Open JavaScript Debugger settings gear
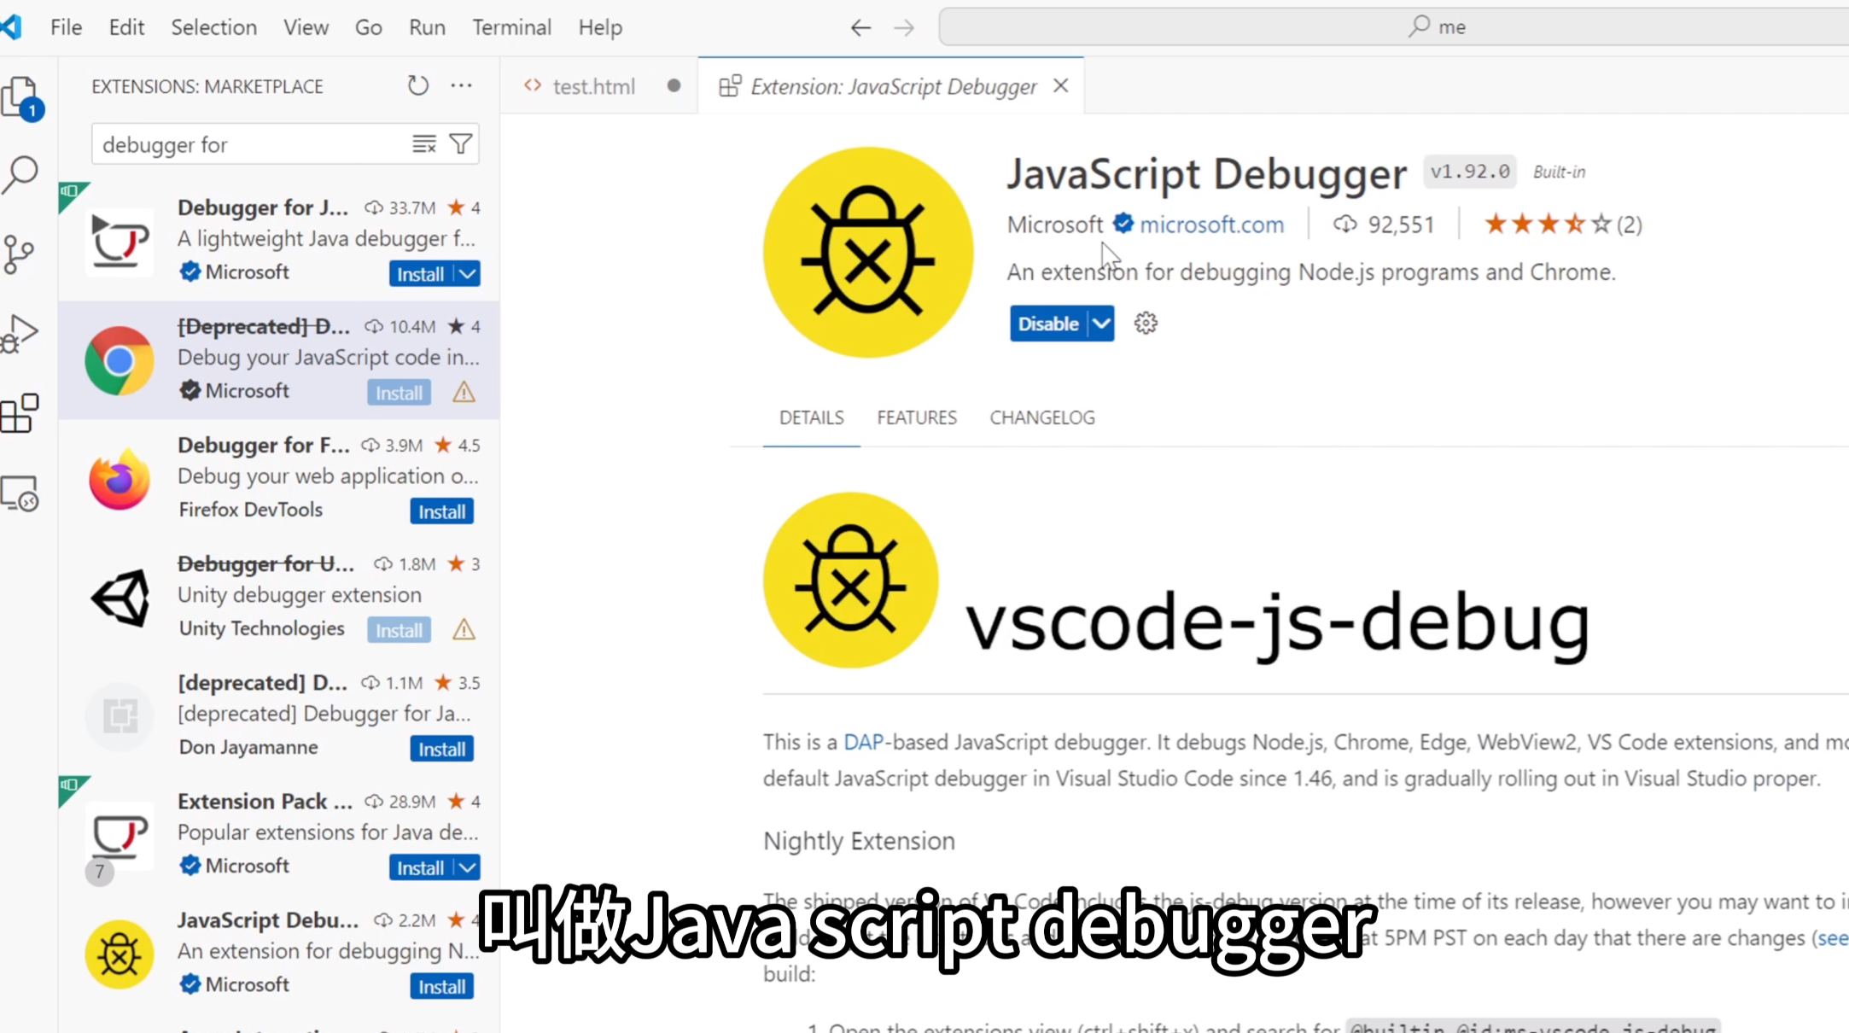This screenshot has height=1033, width=1849. (1146, 324)
